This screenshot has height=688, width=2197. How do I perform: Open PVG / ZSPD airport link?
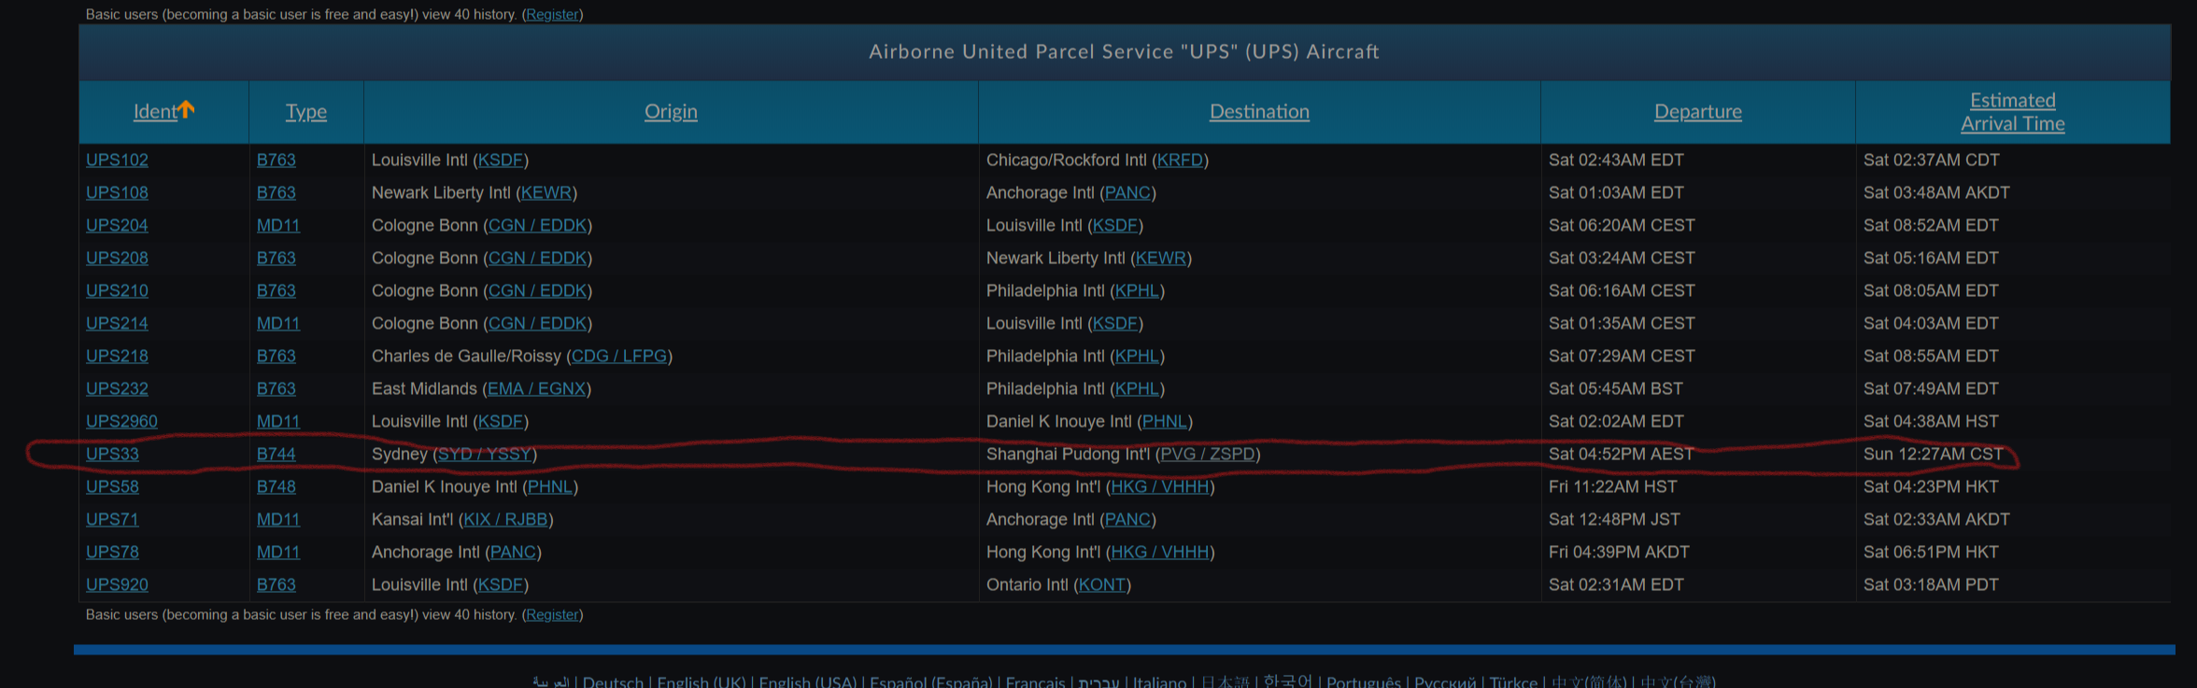pyautogui.click(x=1208, y=454)
